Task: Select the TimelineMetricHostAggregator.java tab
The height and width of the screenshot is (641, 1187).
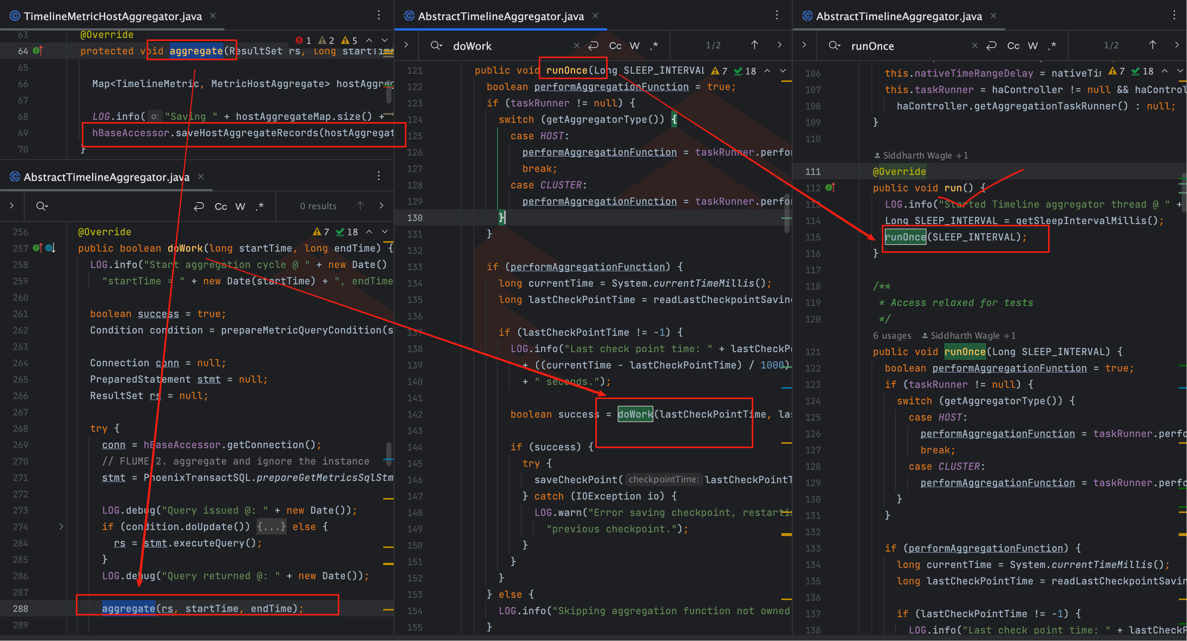Action: (112, 16)
